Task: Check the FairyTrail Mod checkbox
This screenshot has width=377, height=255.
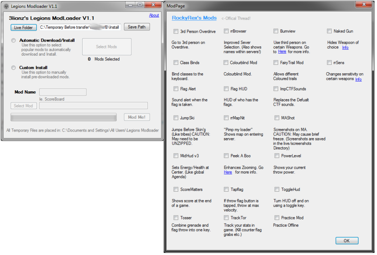Action: click(x=276, y=63)
